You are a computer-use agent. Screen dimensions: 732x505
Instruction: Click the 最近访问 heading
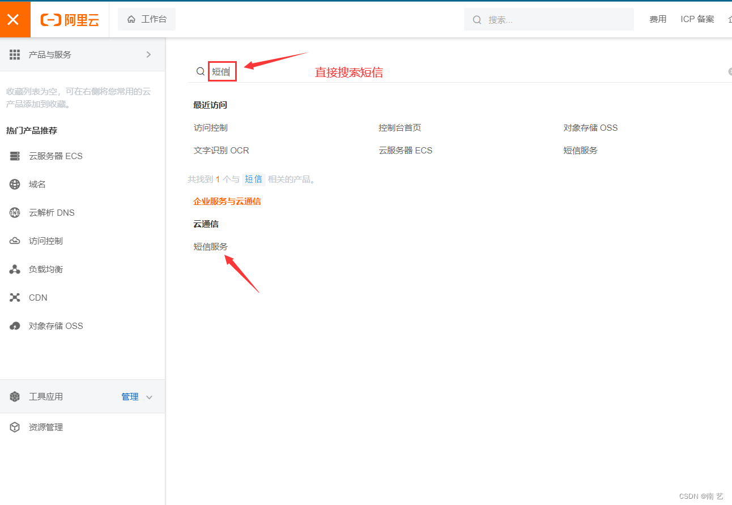(x=210, y=105)
